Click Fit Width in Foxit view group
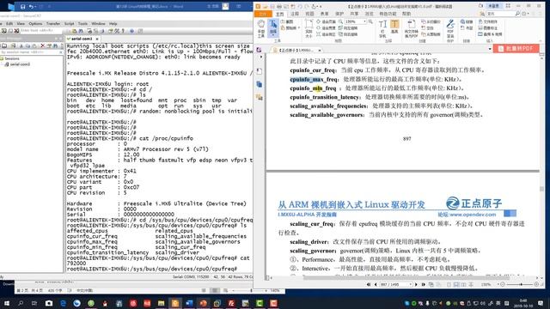This screenshot has height=309, width=550. click(x=327, y=28)
